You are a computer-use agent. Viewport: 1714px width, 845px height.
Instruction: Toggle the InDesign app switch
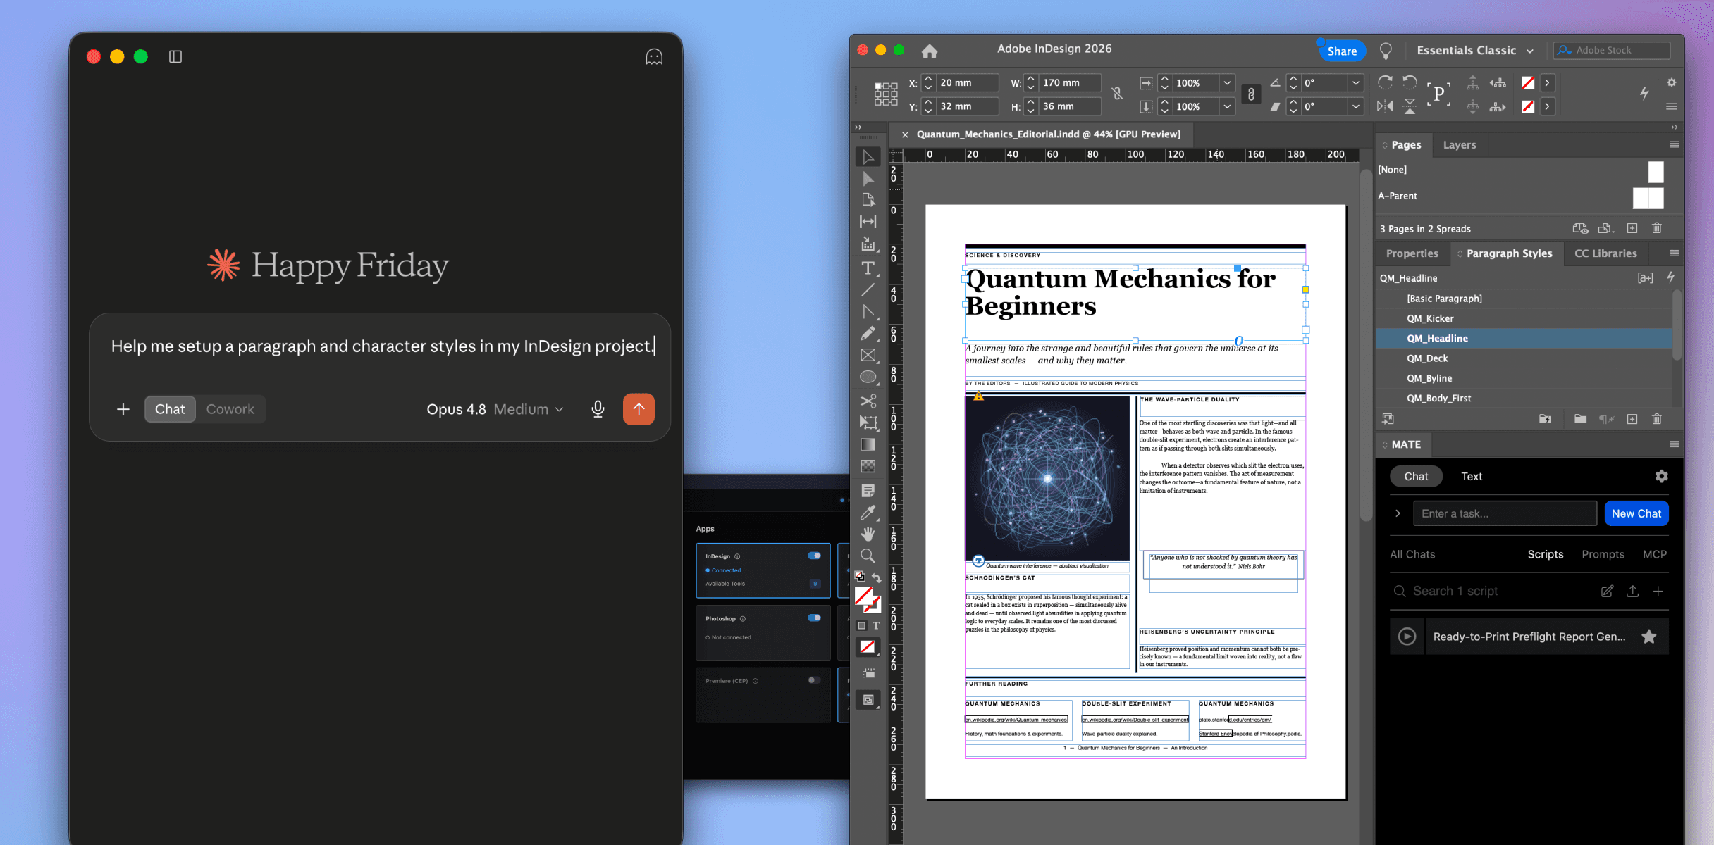click(x=814, y=556)
